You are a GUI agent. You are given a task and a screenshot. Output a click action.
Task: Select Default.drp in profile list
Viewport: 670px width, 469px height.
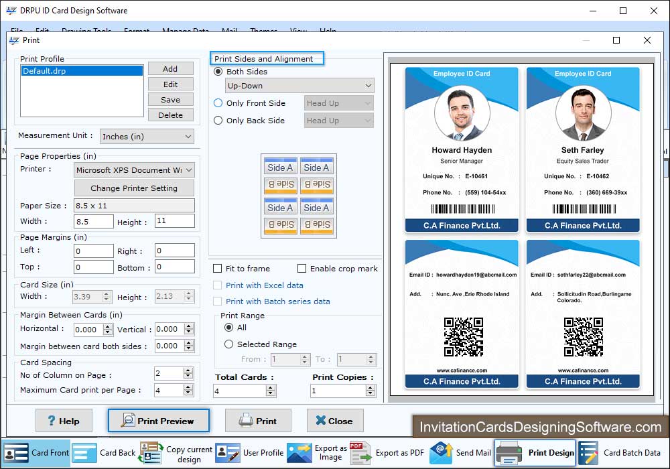click(x=82, y=71)
